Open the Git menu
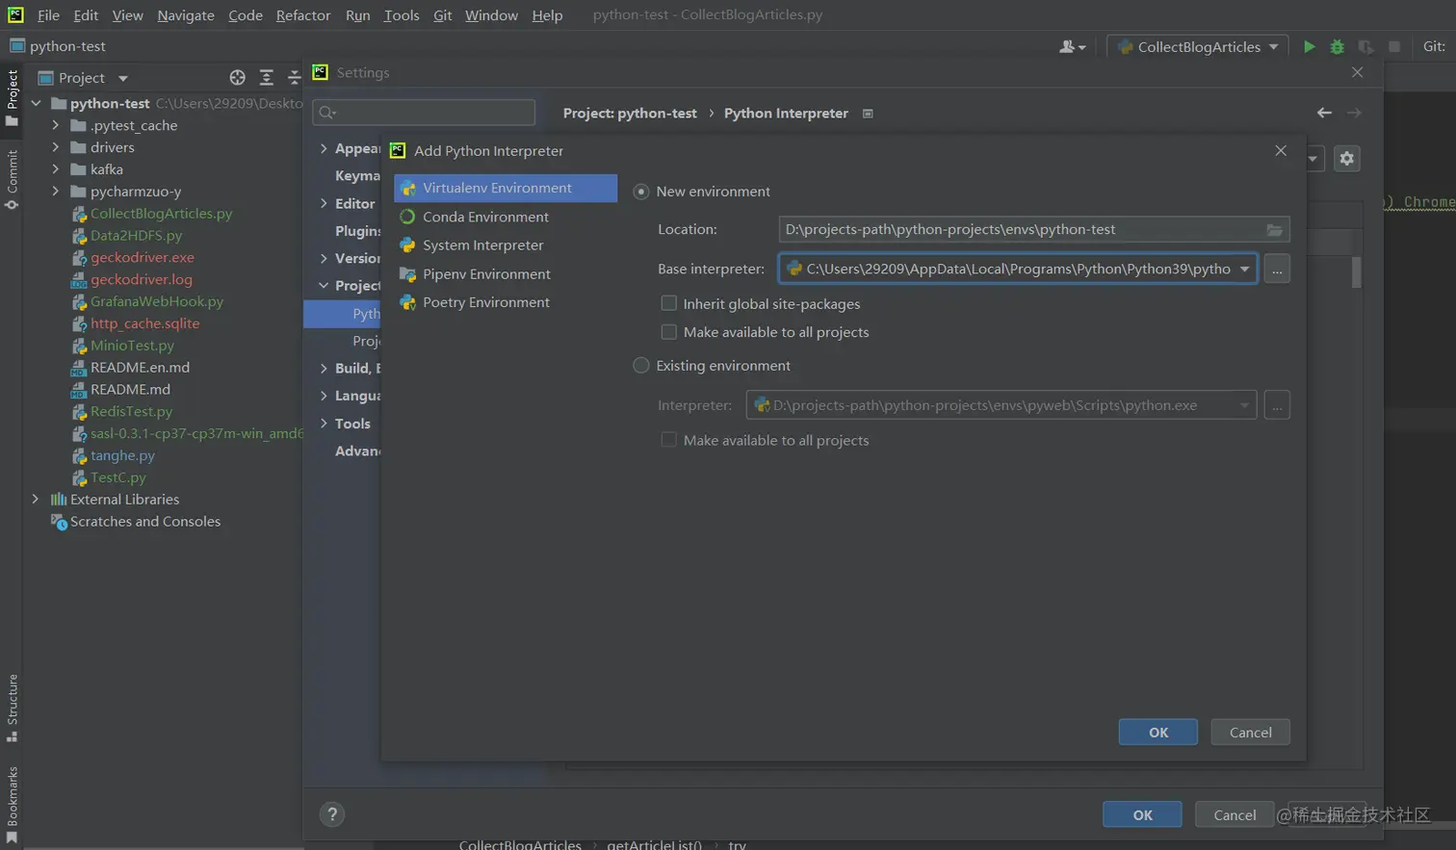1456x850 pixels. (442, 15)
